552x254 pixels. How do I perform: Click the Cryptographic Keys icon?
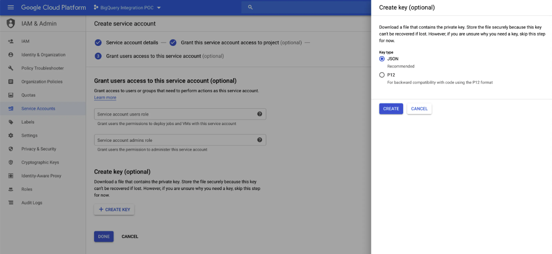tap(11, 163)
